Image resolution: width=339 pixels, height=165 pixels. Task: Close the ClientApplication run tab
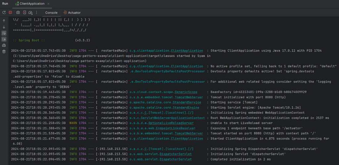[48, 4]
